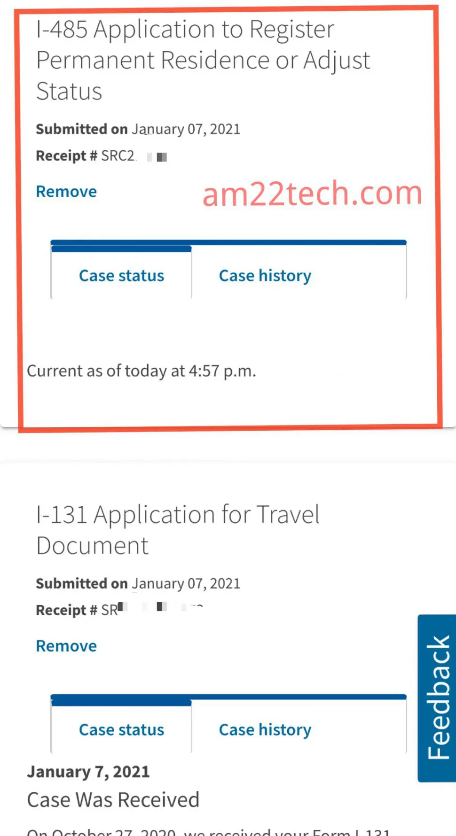Click the I-131 Application for Travel Document title

click(x=178, y=529)
